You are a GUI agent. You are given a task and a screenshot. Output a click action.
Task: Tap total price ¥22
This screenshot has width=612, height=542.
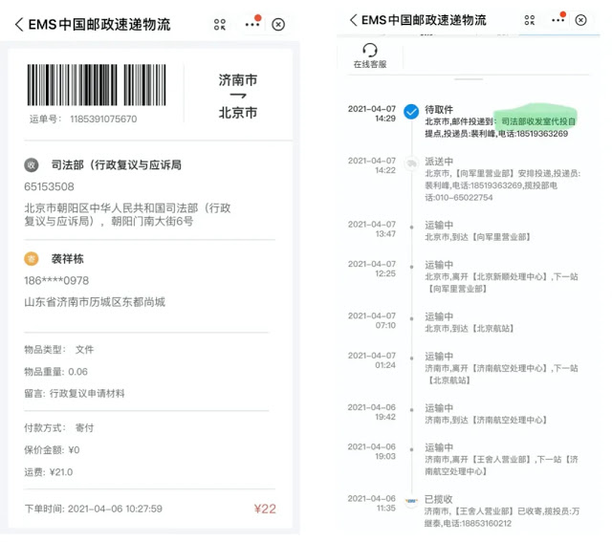pyautogui.click(x=265, y=509)
